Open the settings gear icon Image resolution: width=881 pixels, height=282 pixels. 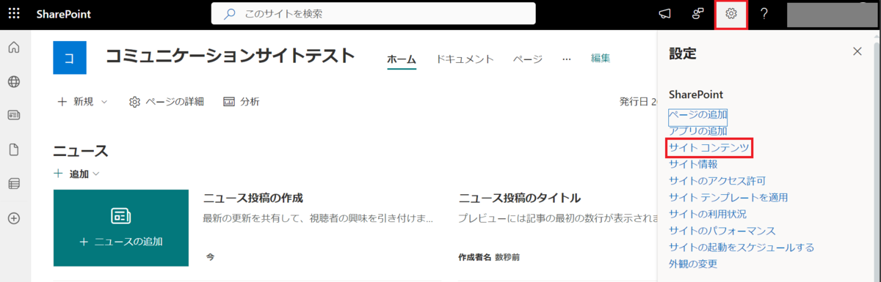(x=730, y=14)
